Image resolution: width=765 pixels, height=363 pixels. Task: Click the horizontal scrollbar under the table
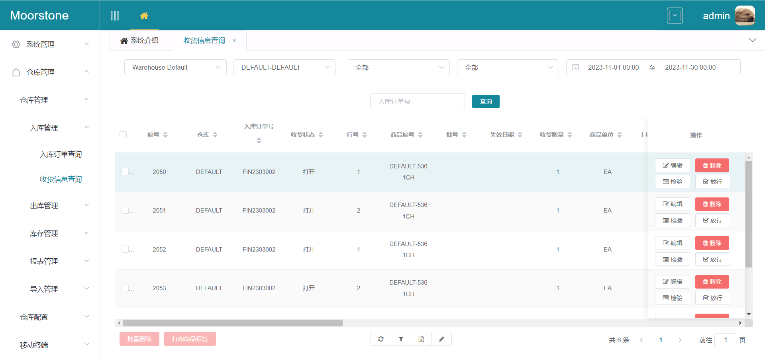tap(233, 323)
